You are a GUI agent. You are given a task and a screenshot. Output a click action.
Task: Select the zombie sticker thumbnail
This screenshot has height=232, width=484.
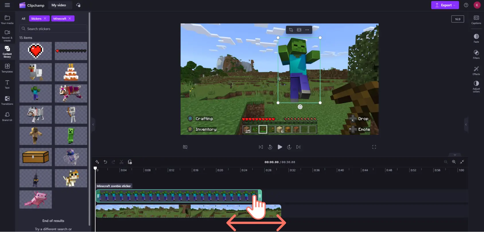[36, 93]
